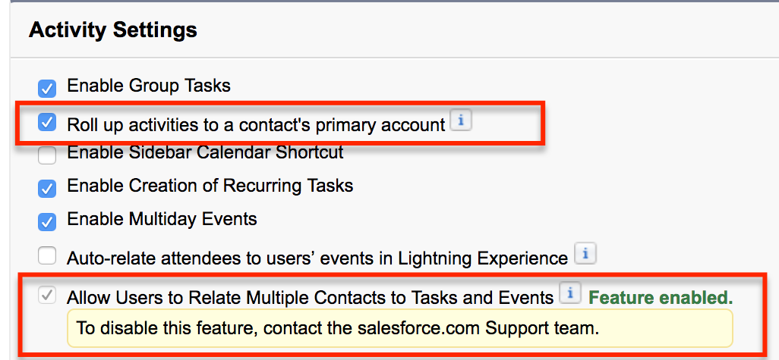Show info for relating multiple contacts
Image resolution: width=779 pixels, height=360 pixels.
(x=569, y=294)
